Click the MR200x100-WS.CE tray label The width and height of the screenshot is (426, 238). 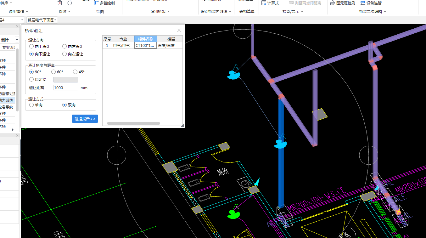317,200
